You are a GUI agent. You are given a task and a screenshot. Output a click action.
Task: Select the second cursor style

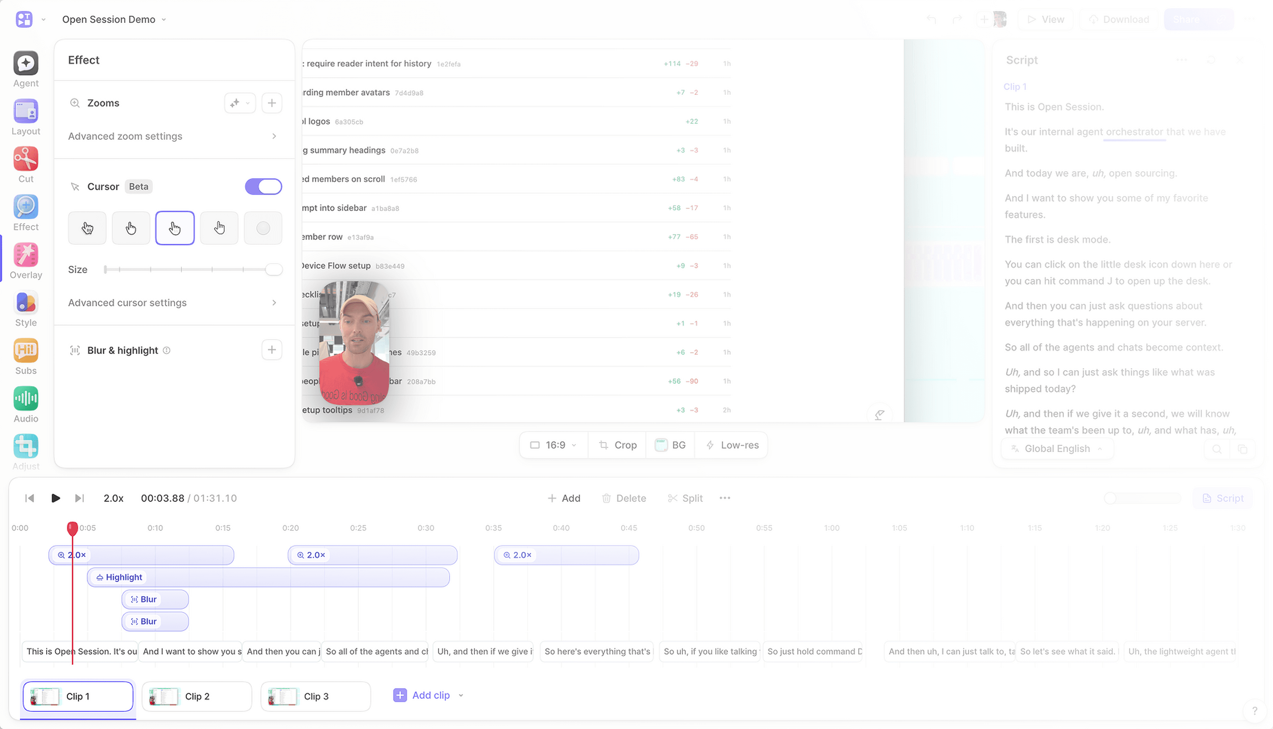(x=131, y=228)
